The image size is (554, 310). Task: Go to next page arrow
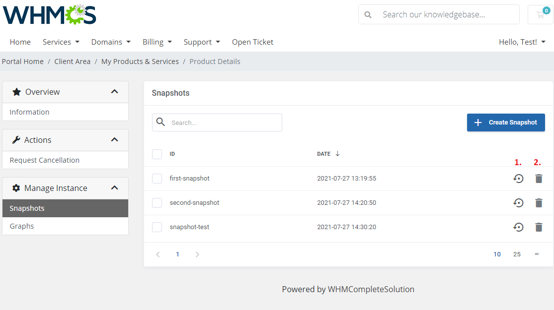click(197, 254)
